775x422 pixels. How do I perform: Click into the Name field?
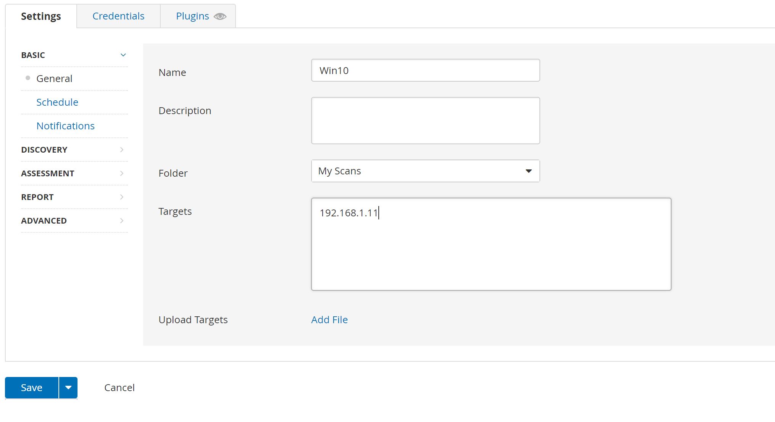click(425, 70)
